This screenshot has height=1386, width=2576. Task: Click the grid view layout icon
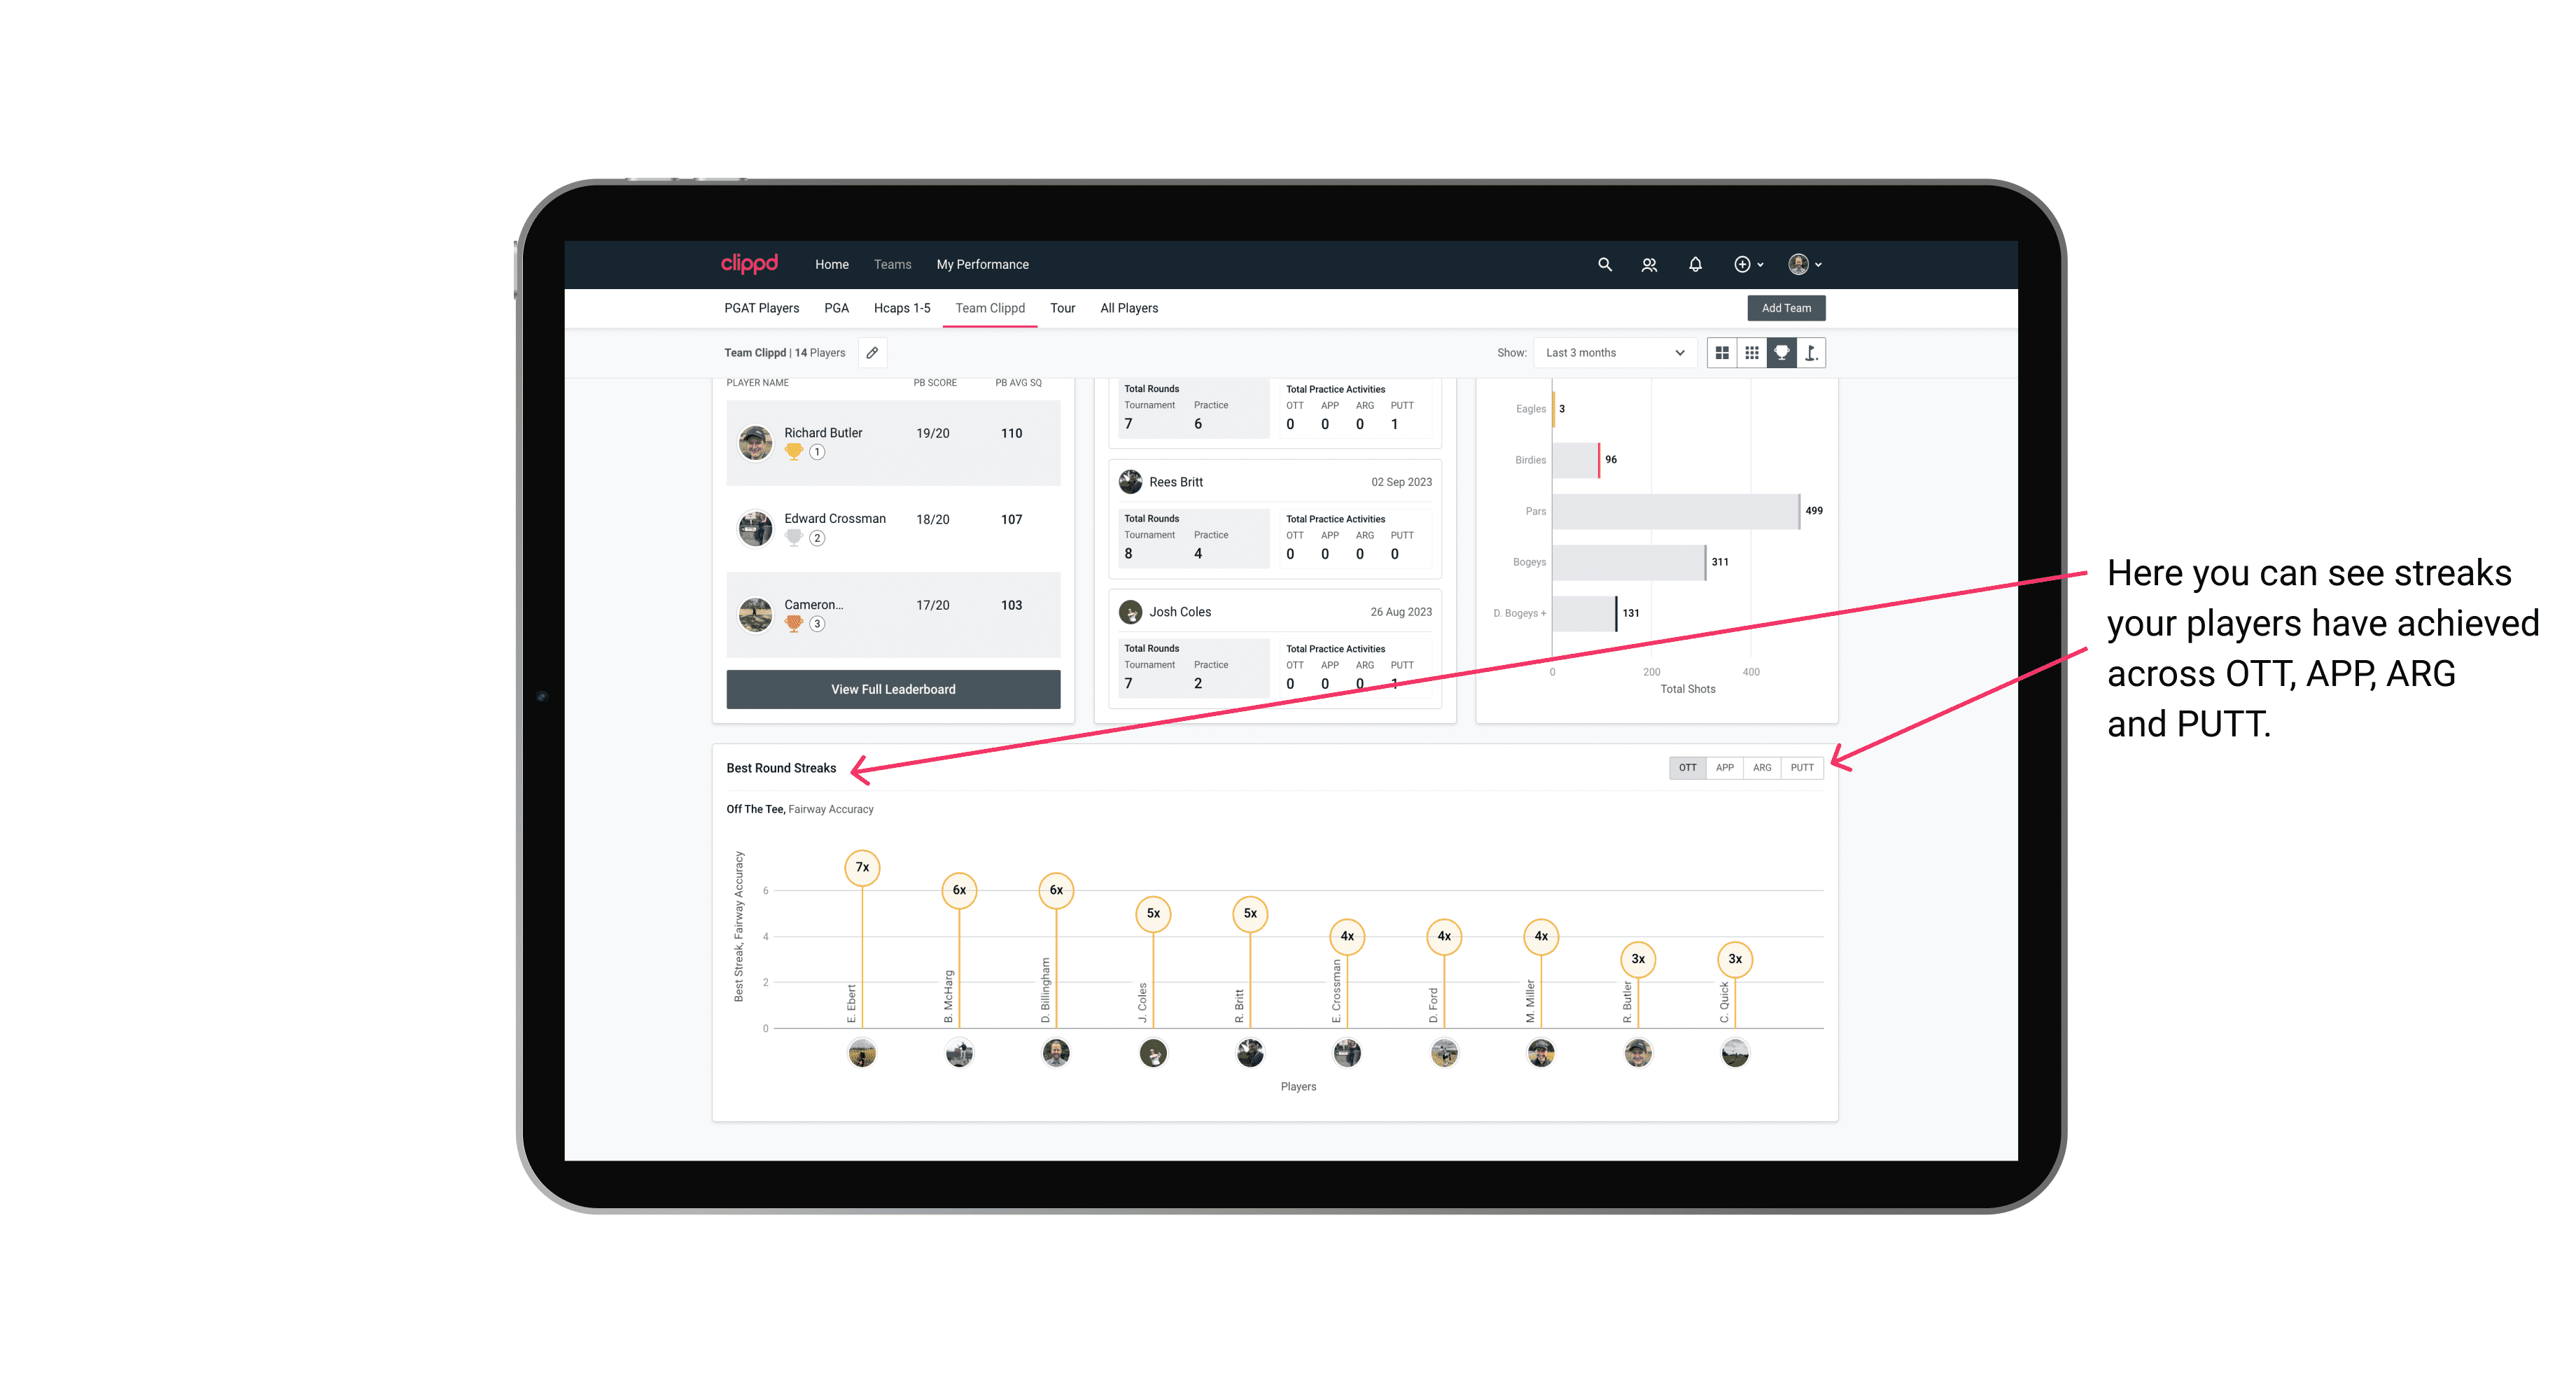(1721, 353)
